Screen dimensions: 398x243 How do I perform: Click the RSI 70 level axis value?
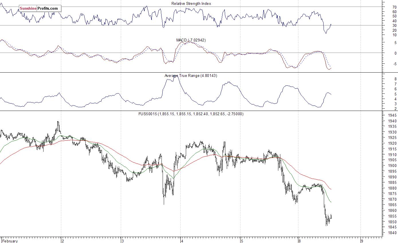pyautogui.click(x=395, y=7)
